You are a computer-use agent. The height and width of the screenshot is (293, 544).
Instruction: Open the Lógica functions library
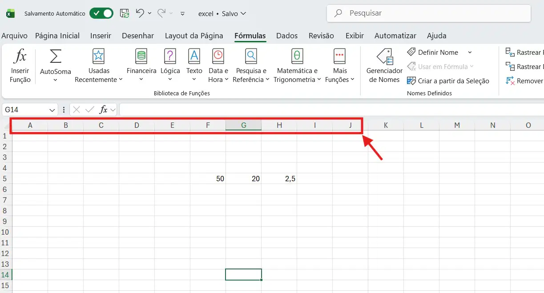point(170,66)
